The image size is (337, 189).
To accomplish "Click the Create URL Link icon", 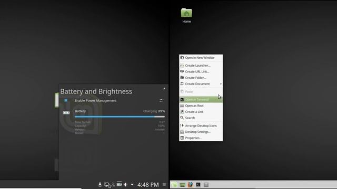I will click(x=182, y=71).
